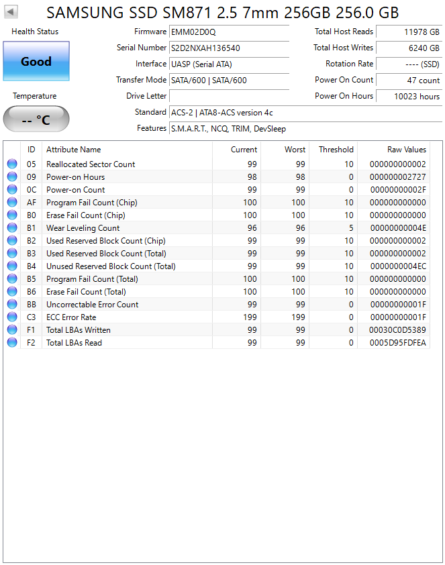The height and width of the screenshot is (565, 445).
Task: Open the temperature indicator button
Action: coord(36,119)
